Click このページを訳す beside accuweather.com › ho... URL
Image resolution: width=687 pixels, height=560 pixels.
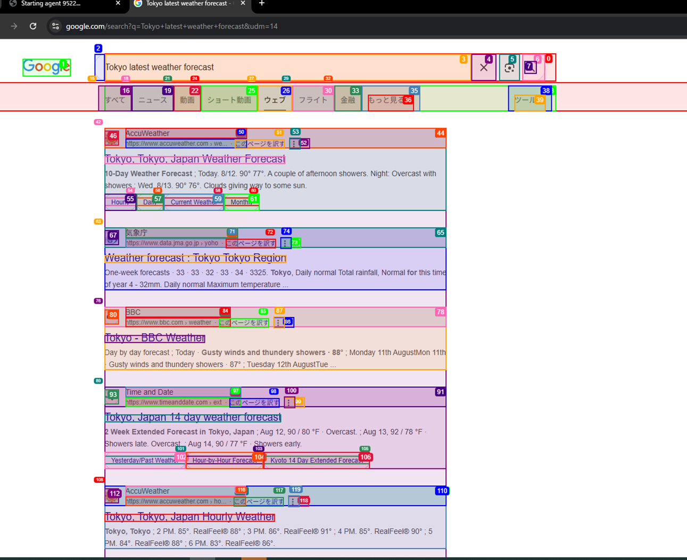point(259,501)
